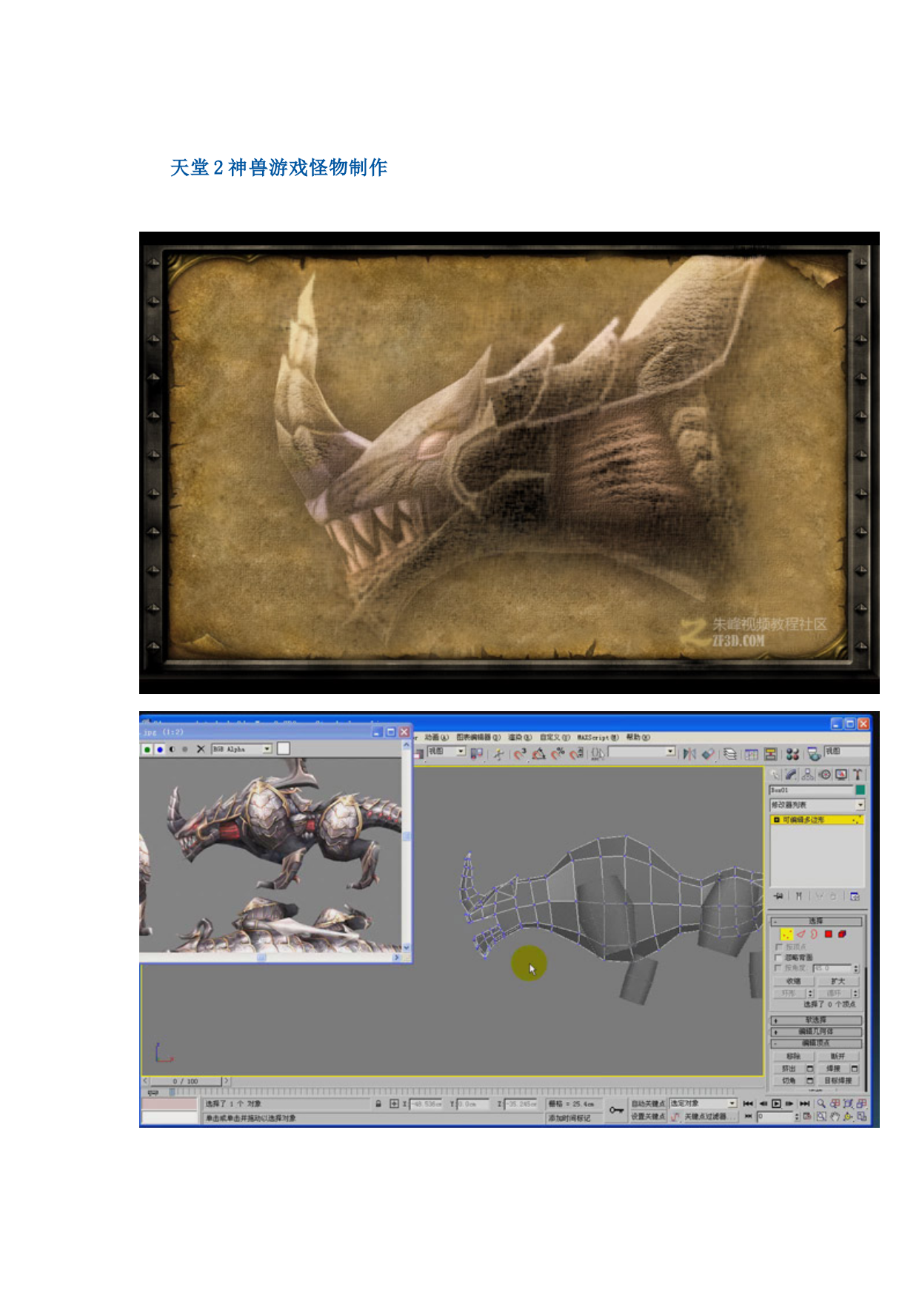Click the key lock icon in status bar
919x1298 pixels.
(x=615, y=1109)
